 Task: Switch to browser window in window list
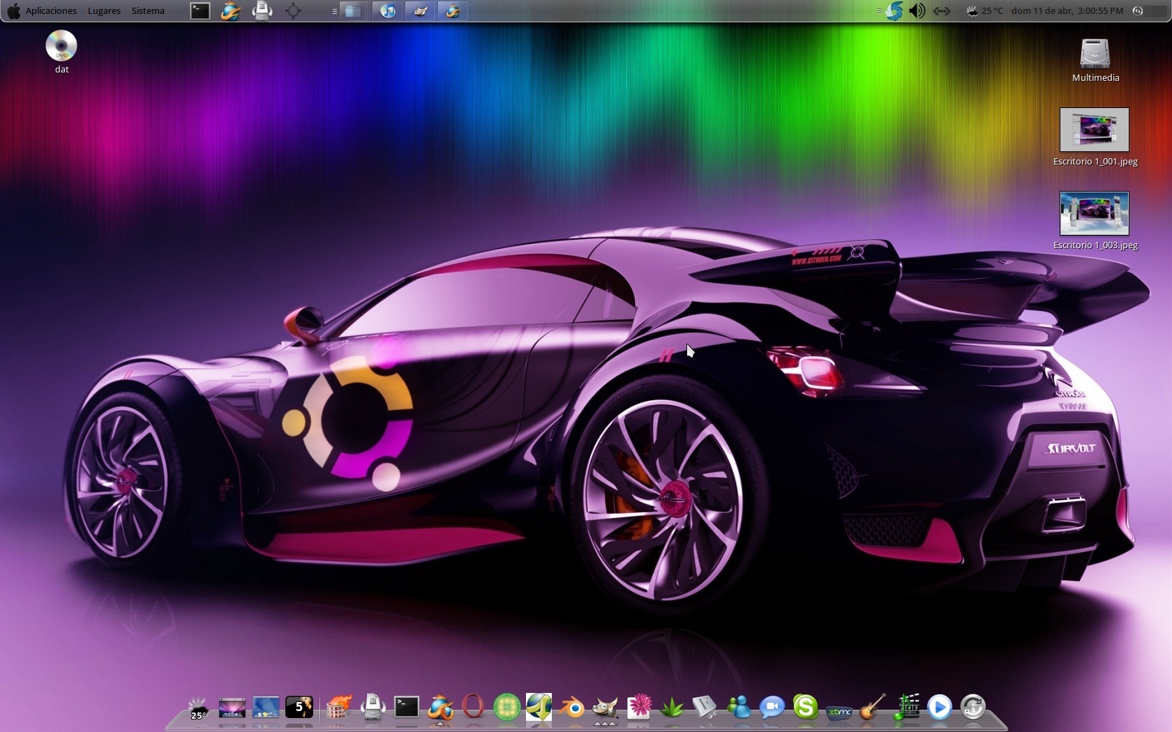coord(453,10)
